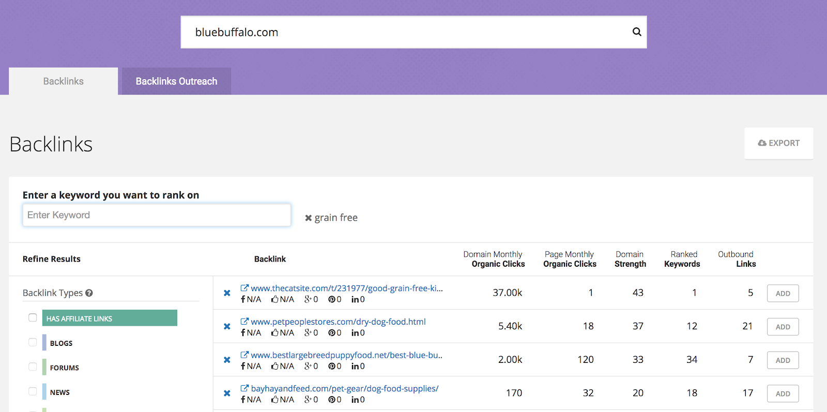Open the thecatsite.com good-grain-free link
Screen dimensions: 827x412
tap(347, 288)
